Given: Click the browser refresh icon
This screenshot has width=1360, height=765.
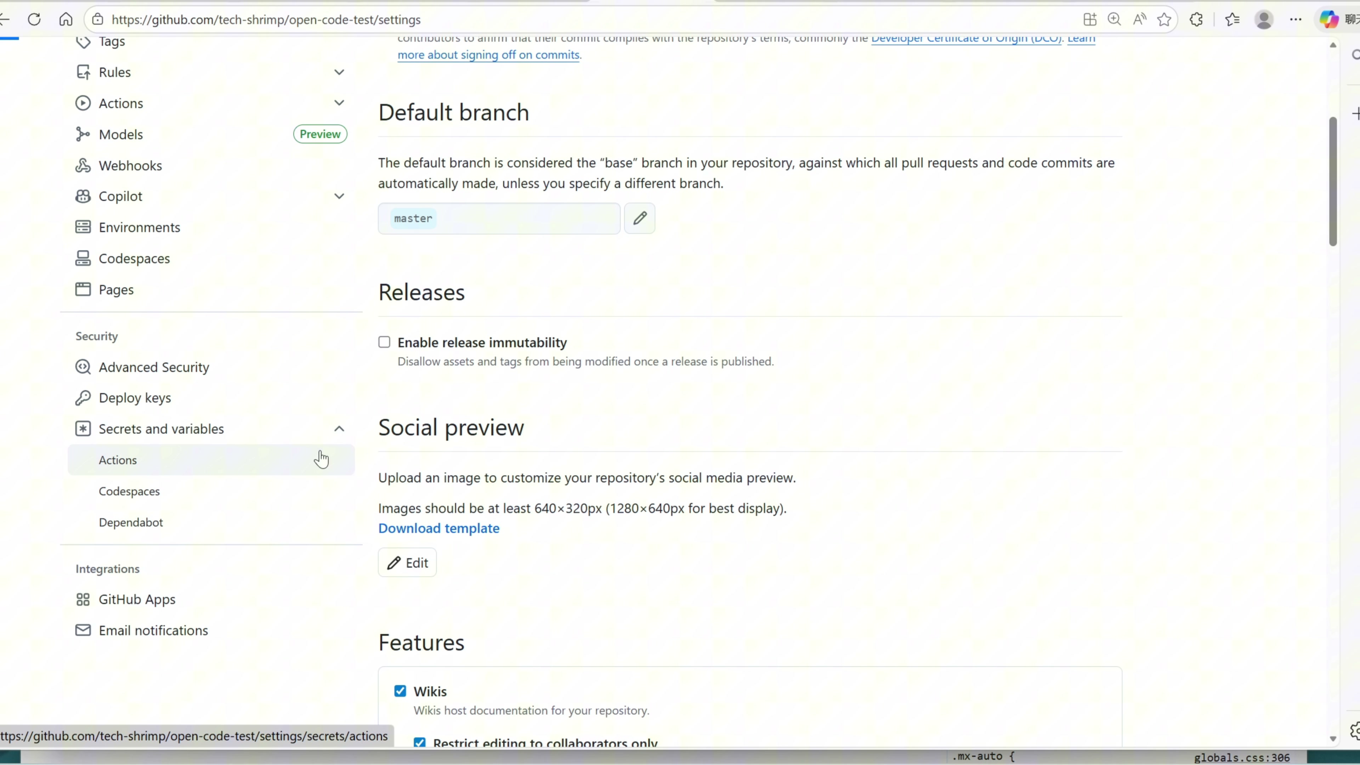Looking at the screenshot, I should tap(34, 19).
